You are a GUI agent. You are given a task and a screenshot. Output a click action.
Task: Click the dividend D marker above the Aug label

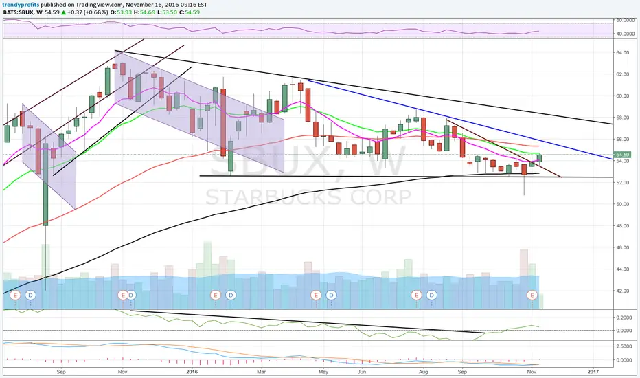click(431, 295)
